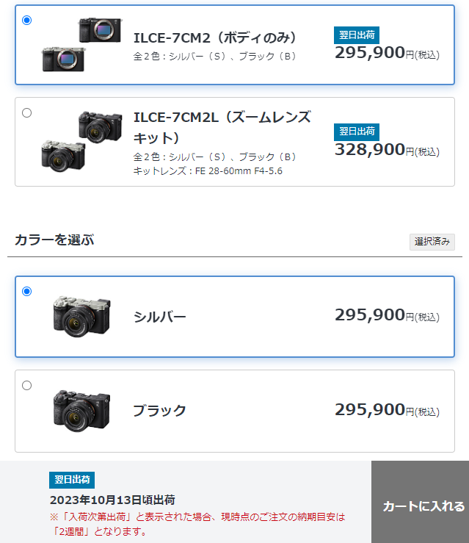Choose the シルバー color radio button

[x=26, y=291]
